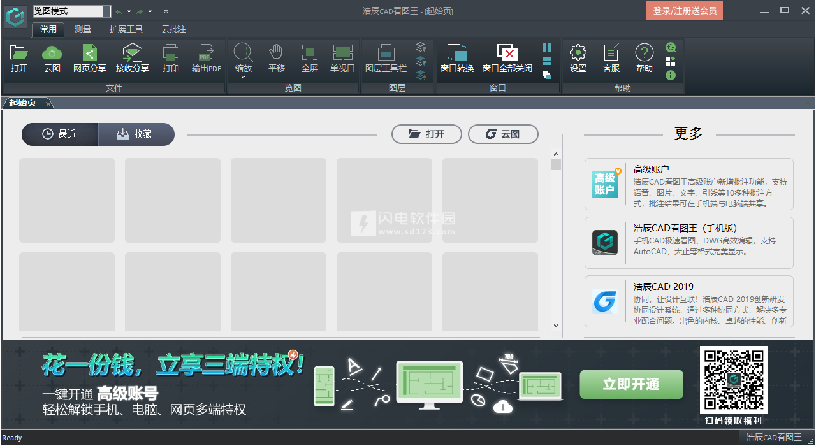Viewport: 816px width, 446px height.
Task: Tile windows horizontally in 窗口 group
Action: [x=547, y=61]
